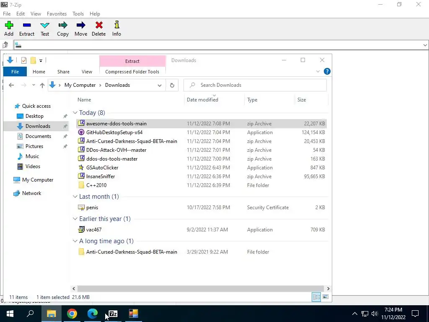Open the 7-Zip address bar dropdown

425,45
